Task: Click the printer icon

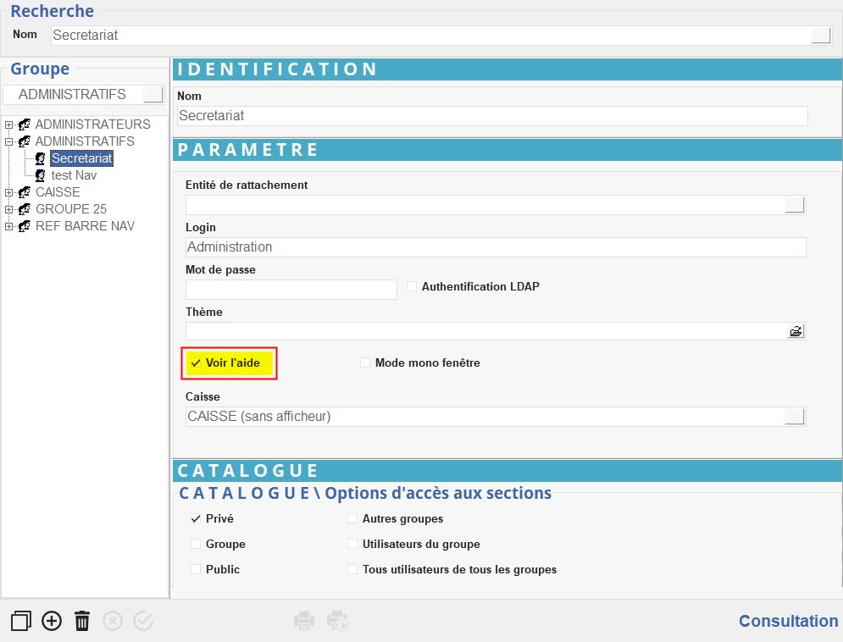Action: 304,621
